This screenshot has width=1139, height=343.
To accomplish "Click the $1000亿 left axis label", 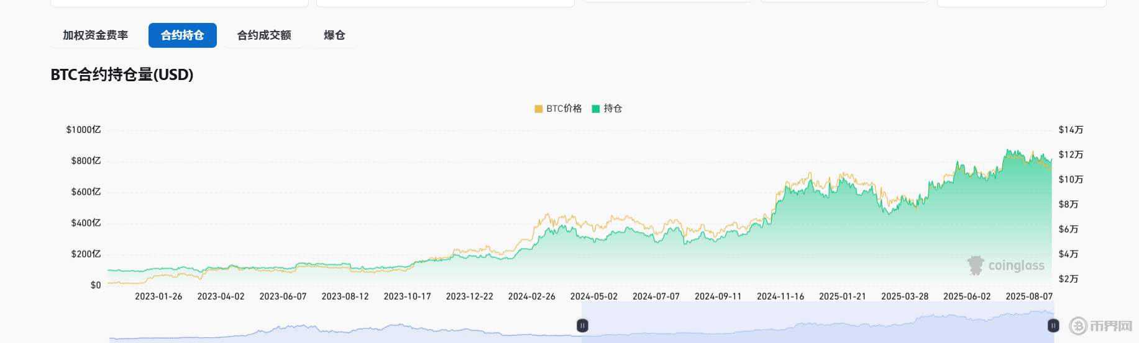I will (x=83, y=130).
